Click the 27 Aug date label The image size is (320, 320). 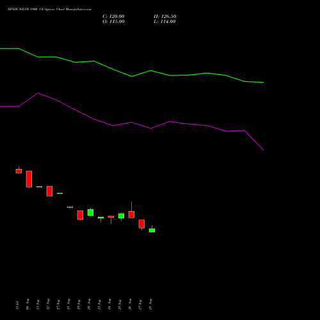point(140,305)
